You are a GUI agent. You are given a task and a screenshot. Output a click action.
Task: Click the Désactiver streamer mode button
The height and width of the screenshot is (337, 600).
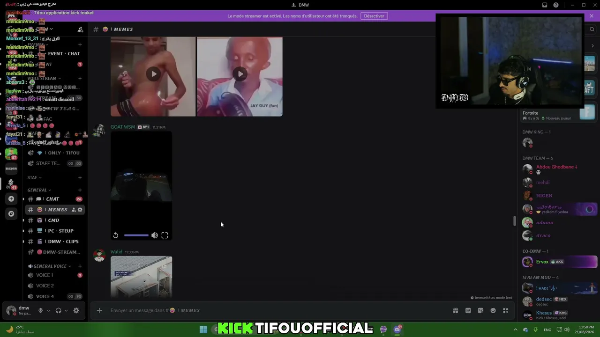(x=374, y=16)
